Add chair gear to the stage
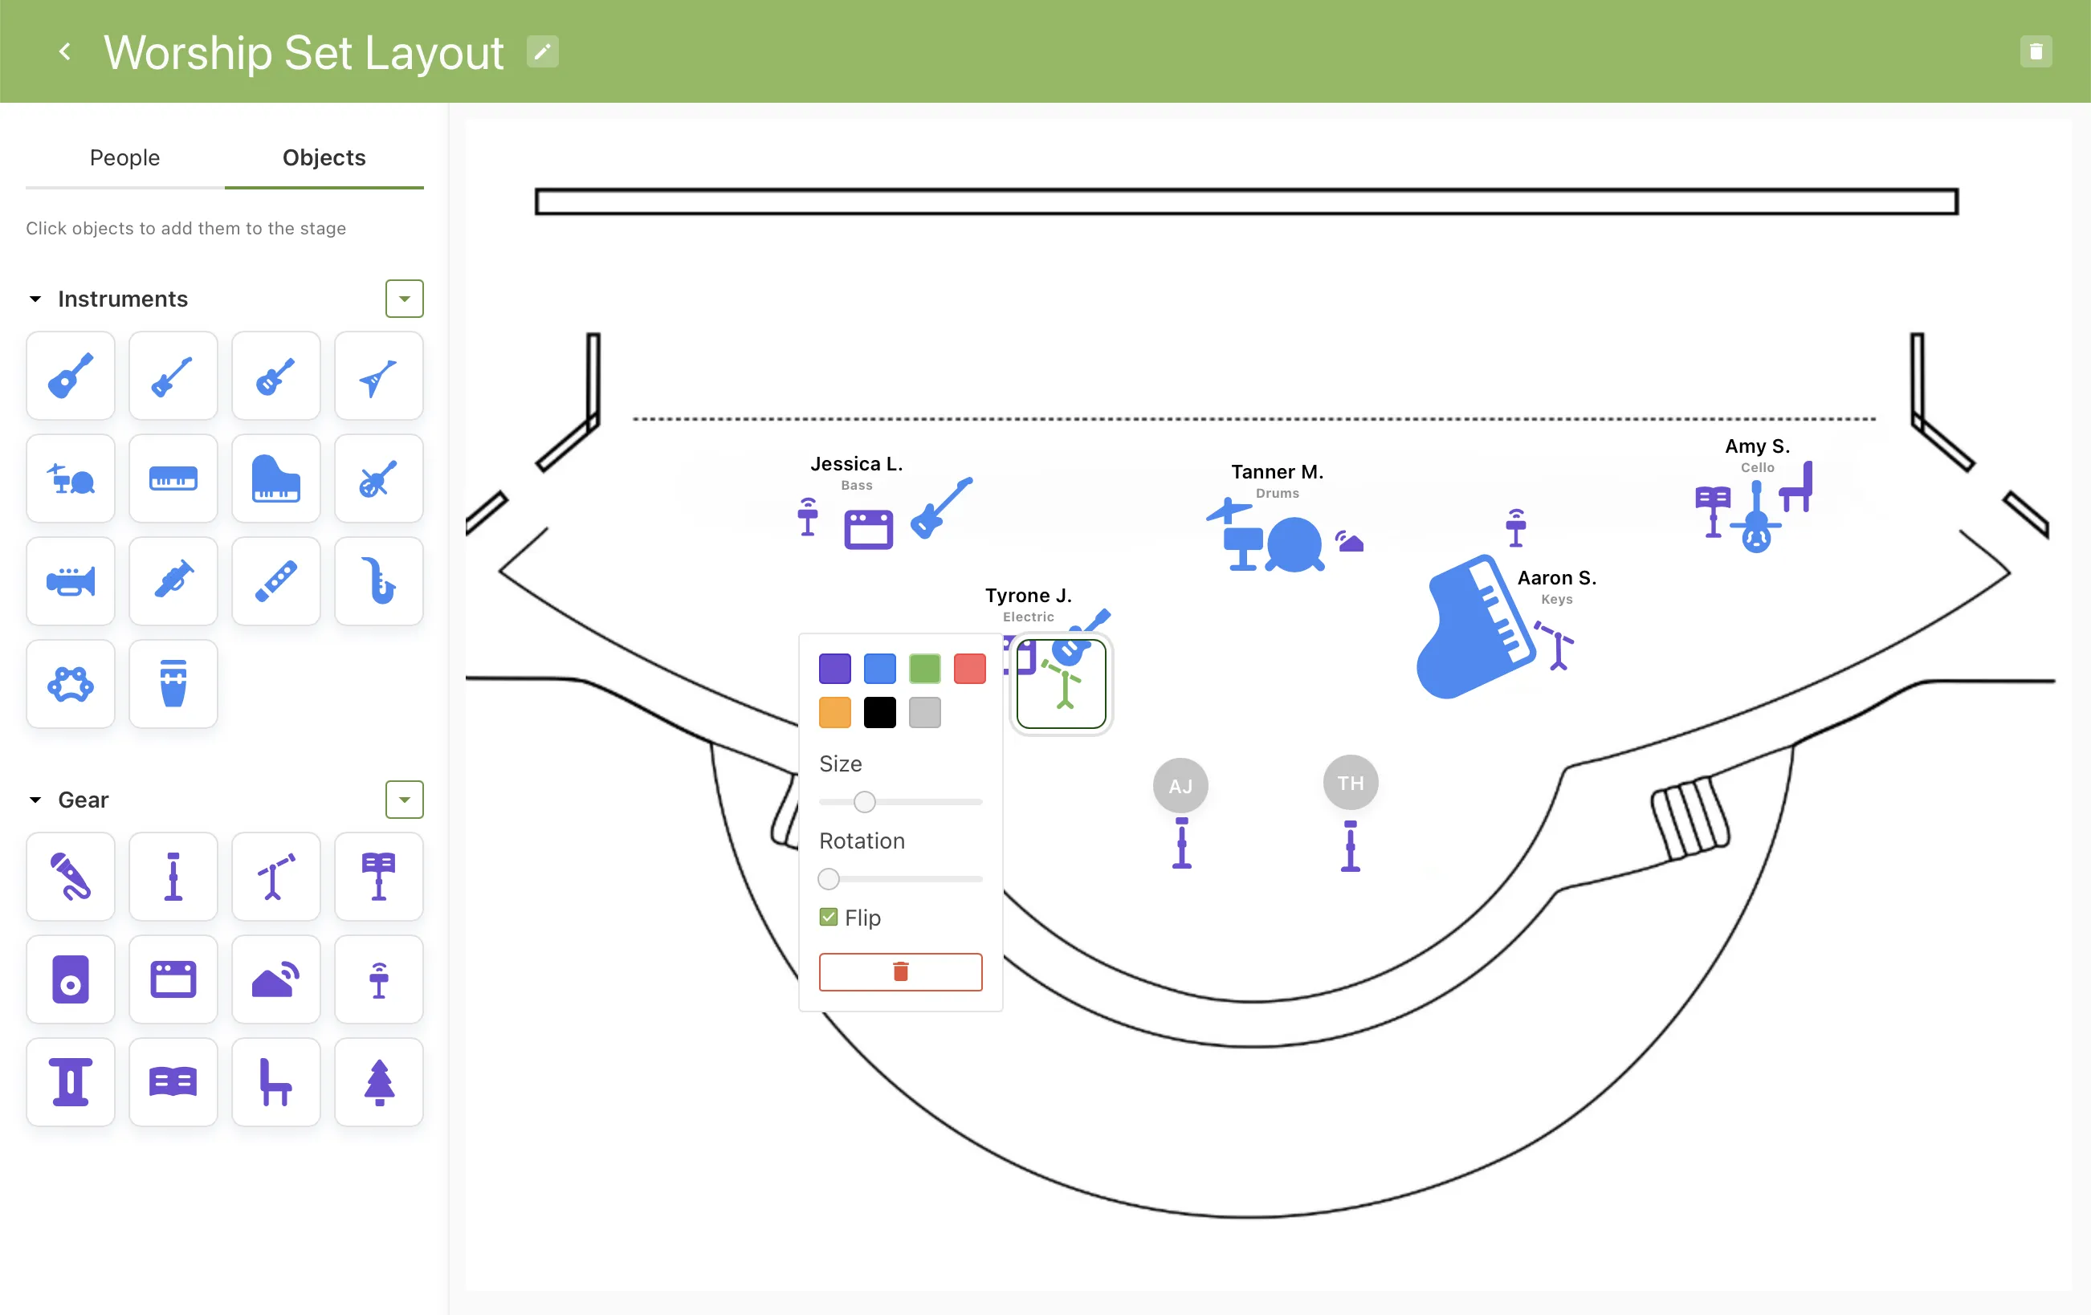2091x1315 pixels. click(275, 1081)
